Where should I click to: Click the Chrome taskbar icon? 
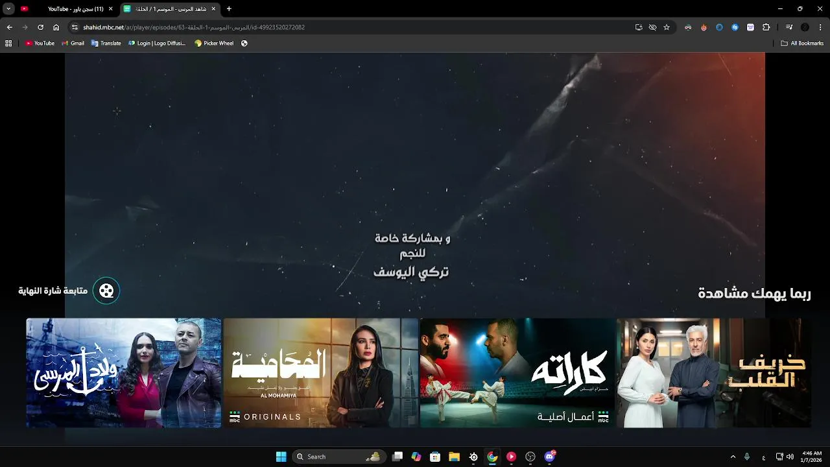[492, 457]
